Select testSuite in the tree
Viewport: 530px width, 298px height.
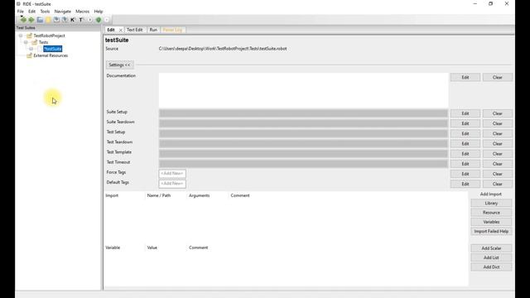coord(53,49)
